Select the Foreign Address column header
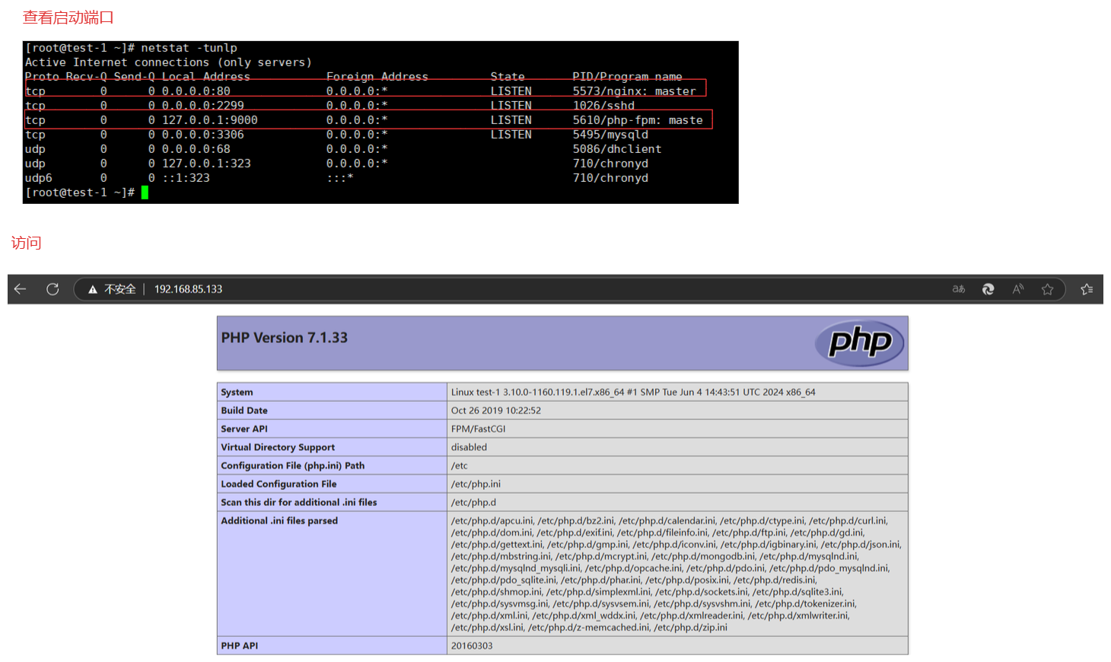Viewport: 1111px width, 662px height. 377,77
